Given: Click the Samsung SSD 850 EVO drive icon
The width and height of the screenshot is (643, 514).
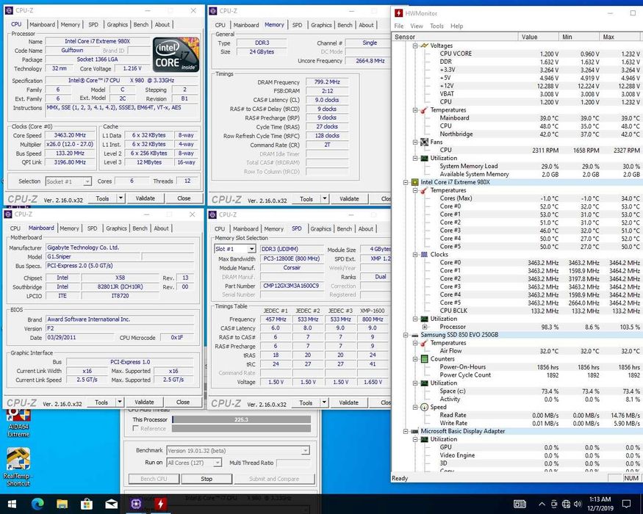Looking at the screenshot, I should click(415, 335).
